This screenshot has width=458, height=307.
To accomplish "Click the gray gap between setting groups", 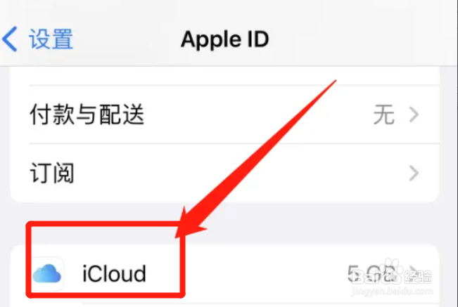I will click(225, 223).
